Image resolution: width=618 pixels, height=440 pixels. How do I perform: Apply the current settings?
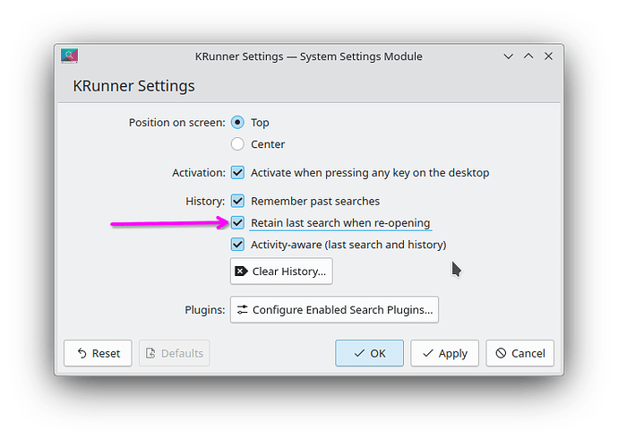(x=444, y=353)
